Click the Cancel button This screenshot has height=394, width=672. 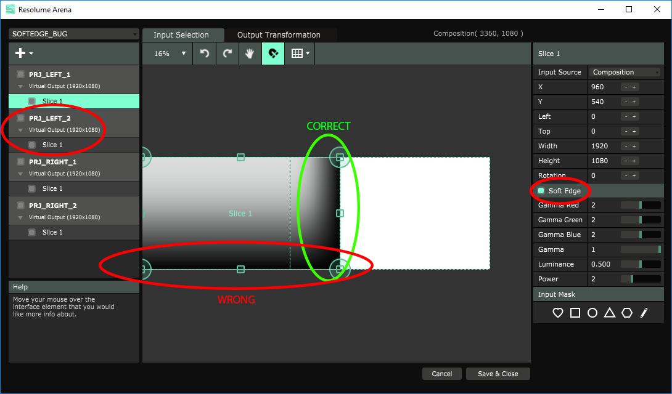click(x=441, y=374)
